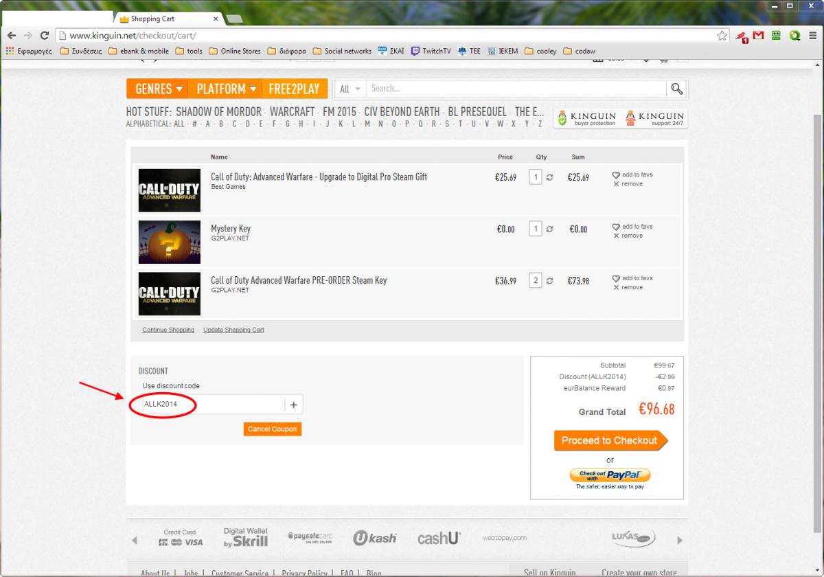The height and width of the screenshot is (577, 824).
Task: Select the Skrill digital wallet payment logo
Action: (246, 539)
